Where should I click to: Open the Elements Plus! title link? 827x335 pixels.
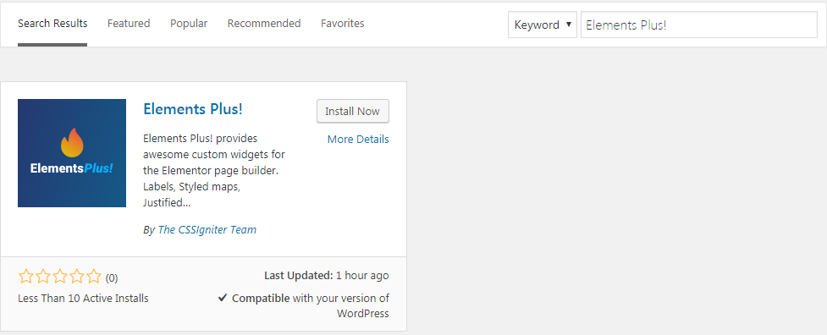point(193,109)
